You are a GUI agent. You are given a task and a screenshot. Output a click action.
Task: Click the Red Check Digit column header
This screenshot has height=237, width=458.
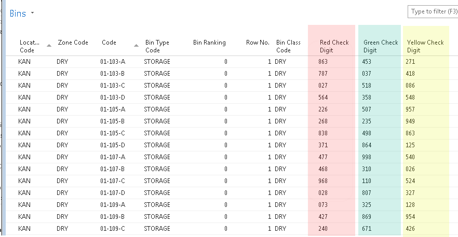[334, 46]
